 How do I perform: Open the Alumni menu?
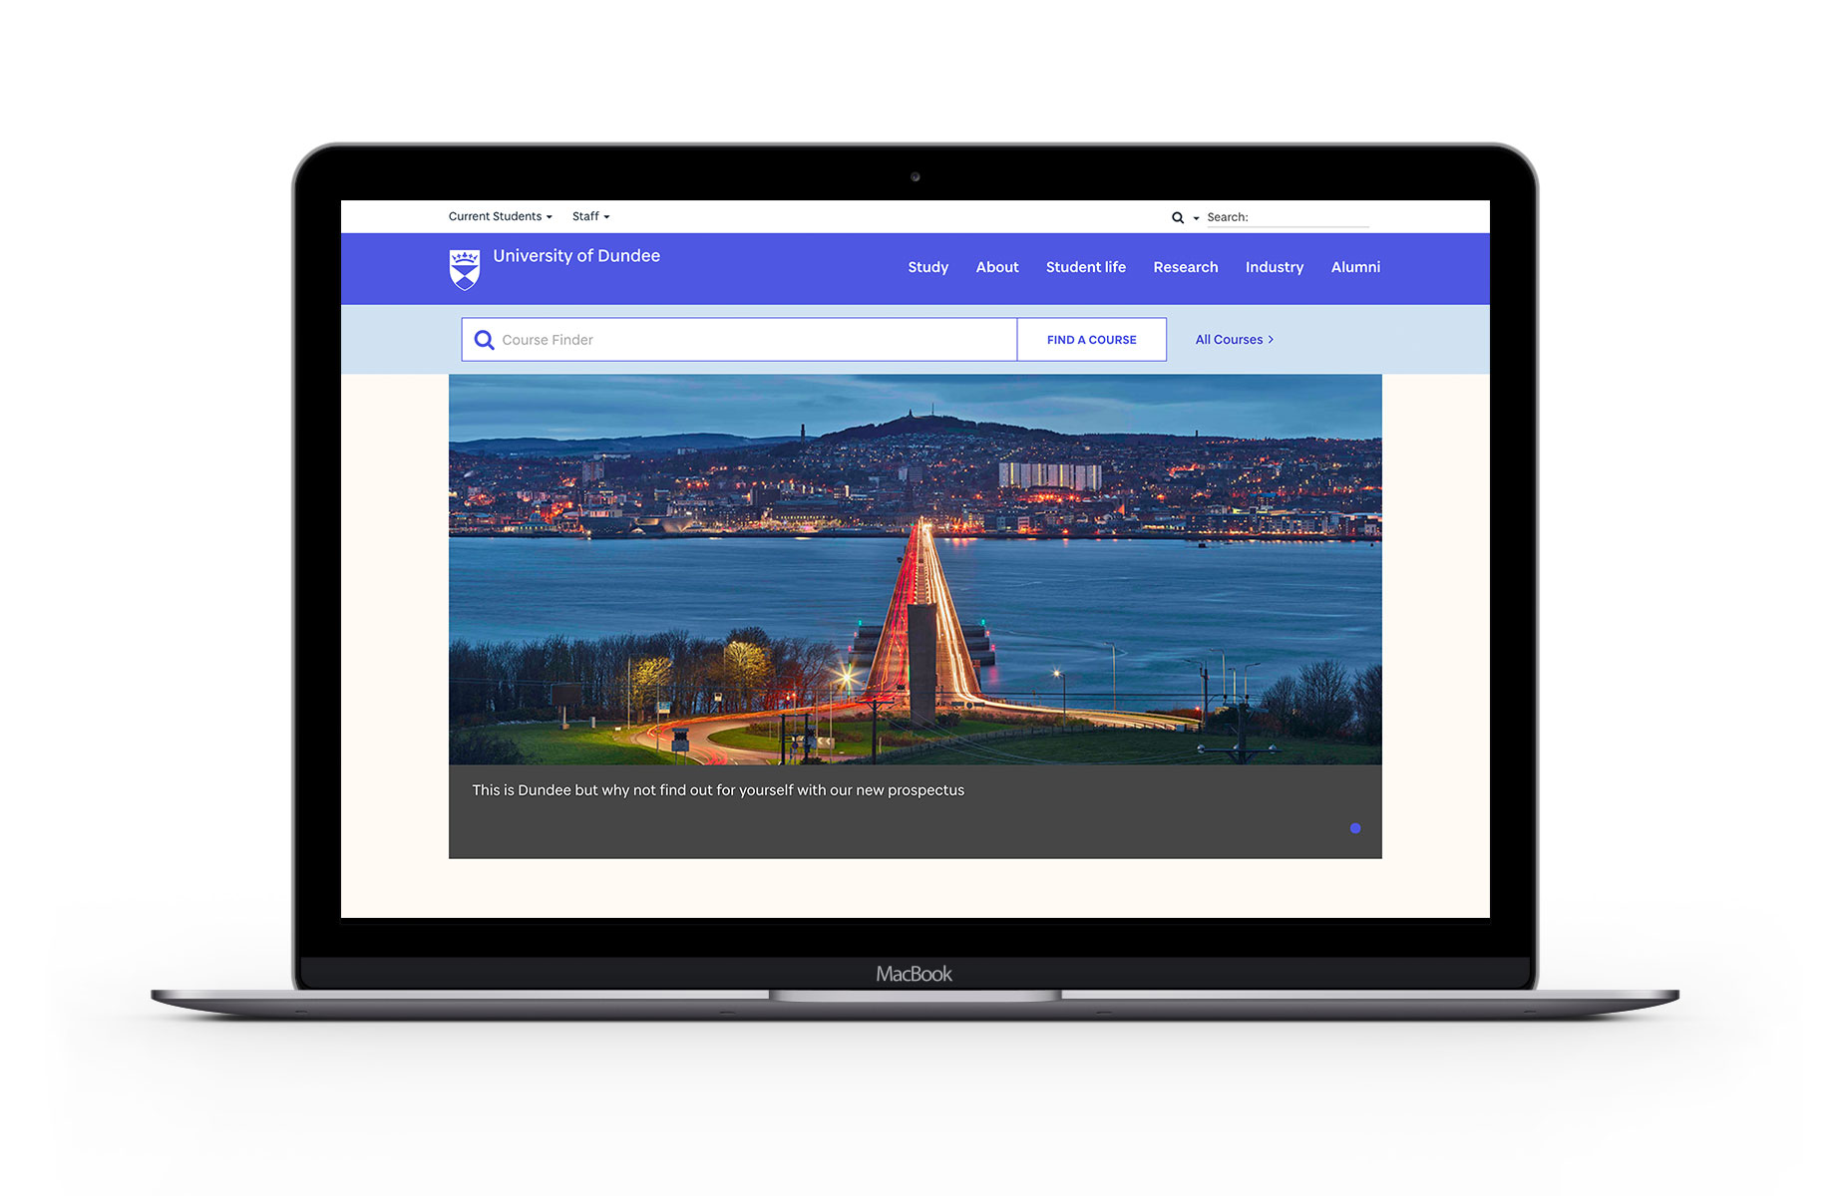[1355, 267]
